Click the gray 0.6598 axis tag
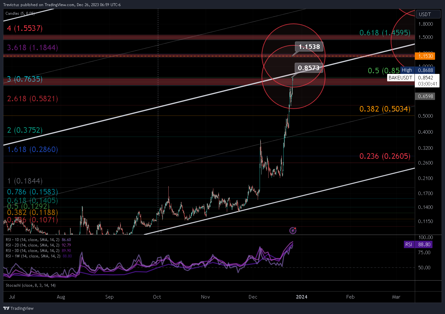The width and height of the screenshot is (445, 314). (425, 96)
